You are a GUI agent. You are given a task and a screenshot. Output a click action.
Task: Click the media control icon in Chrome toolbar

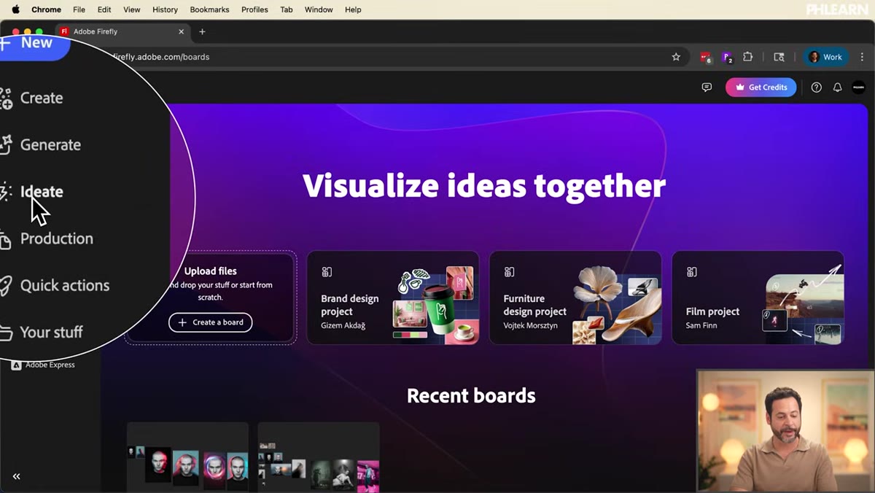click(779, 57)
